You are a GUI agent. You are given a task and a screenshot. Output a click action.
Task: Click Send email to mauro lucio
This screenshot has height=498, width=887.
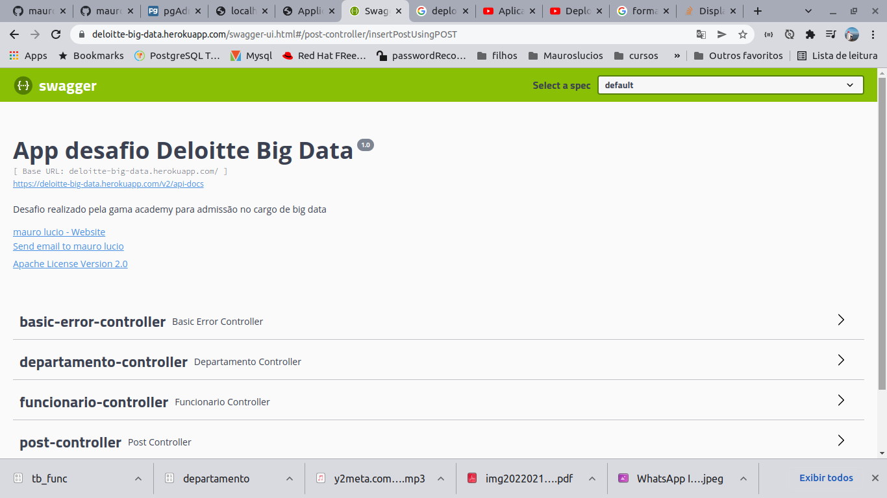tap(68, 246)
